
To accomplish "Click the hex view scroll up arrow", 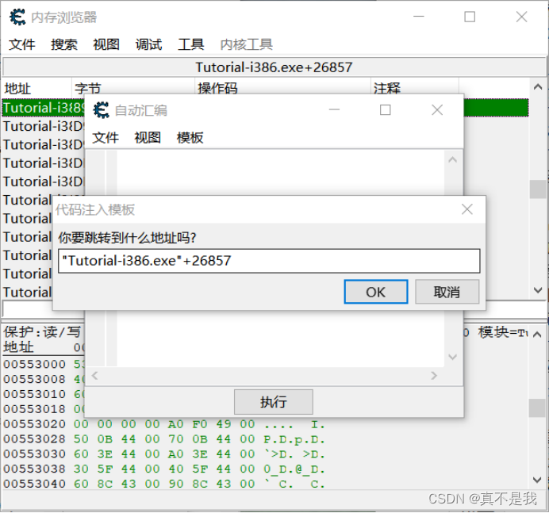I will pos(537,335).
